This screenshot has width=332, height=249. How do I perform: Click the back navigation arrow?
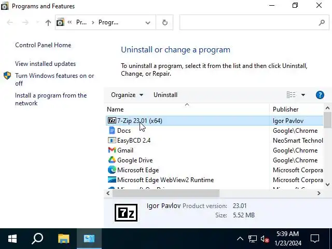[10, 22]
